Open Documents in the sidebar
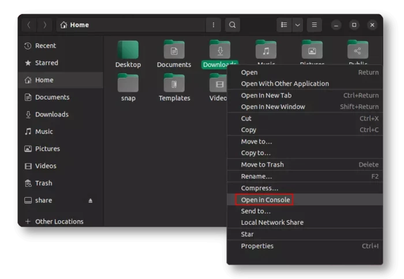 click(61, 97)
